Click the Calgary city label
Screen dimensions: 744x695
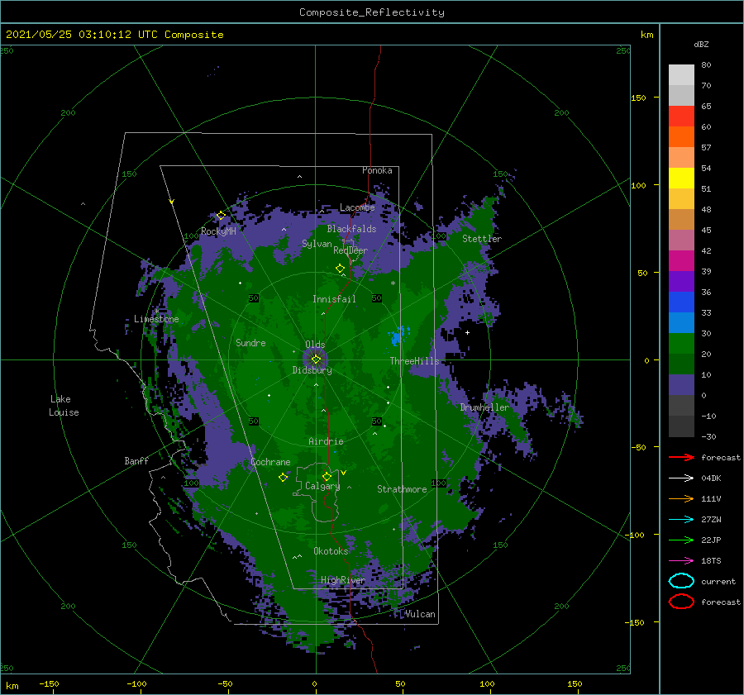(322, 486)
